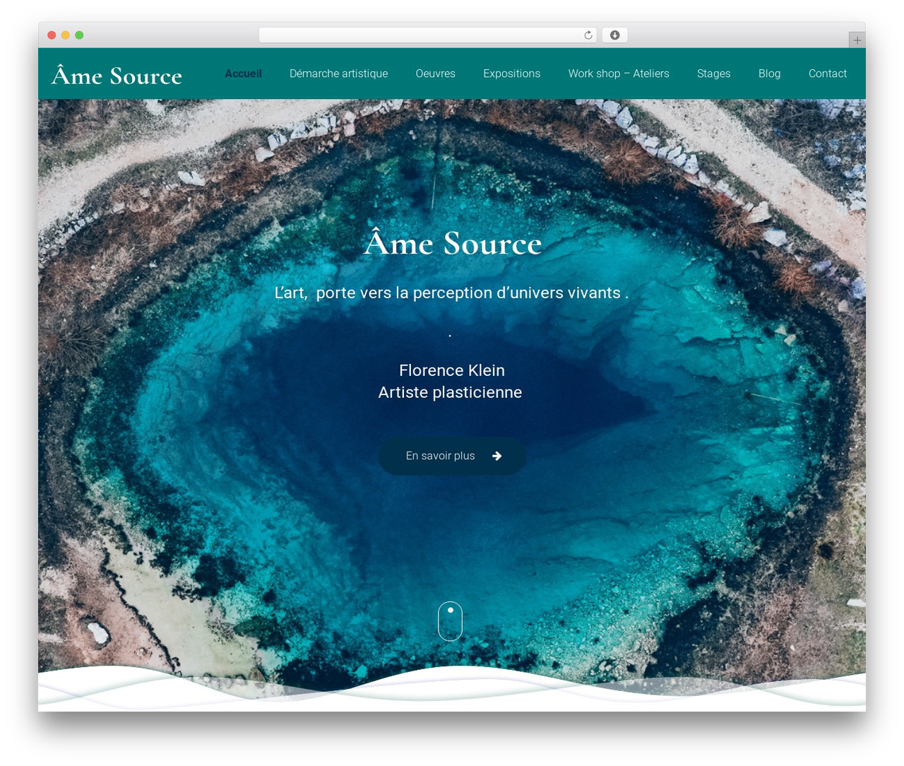
Task: Open the Accueil menu item
Action: pyautogui.click(x=243, y=73)
